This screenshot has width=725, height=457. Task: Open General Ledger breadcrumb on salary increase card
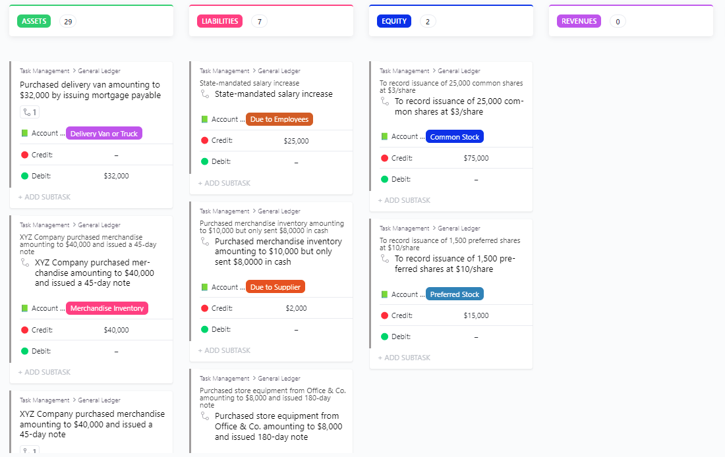[x=279, y=71]
